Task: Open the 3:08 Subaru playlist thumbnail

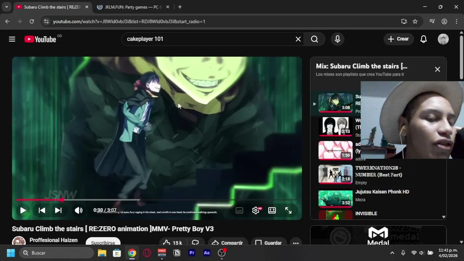Action: 335,103
